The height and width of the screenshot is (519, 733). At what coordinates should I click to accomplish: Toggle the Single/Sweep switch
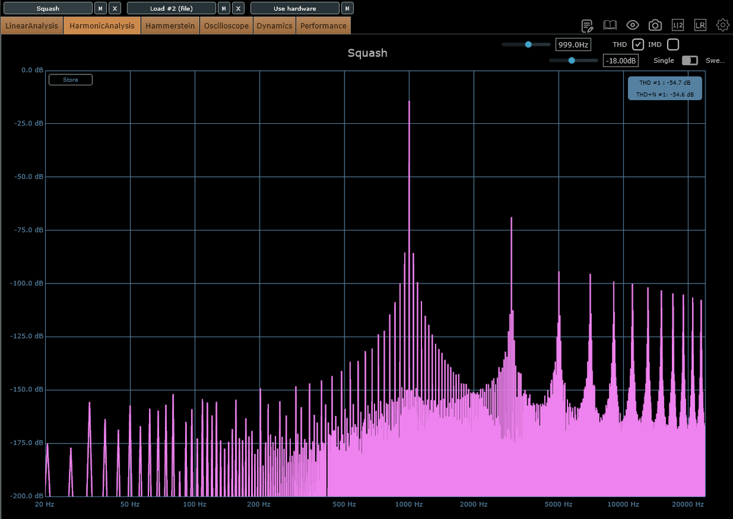[690, 60]
